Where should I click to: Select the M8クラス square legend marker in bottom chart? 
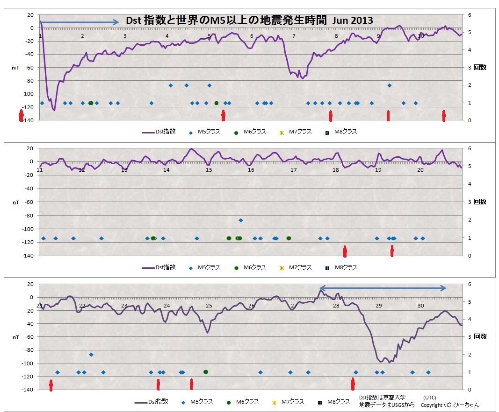pos(320,402)
